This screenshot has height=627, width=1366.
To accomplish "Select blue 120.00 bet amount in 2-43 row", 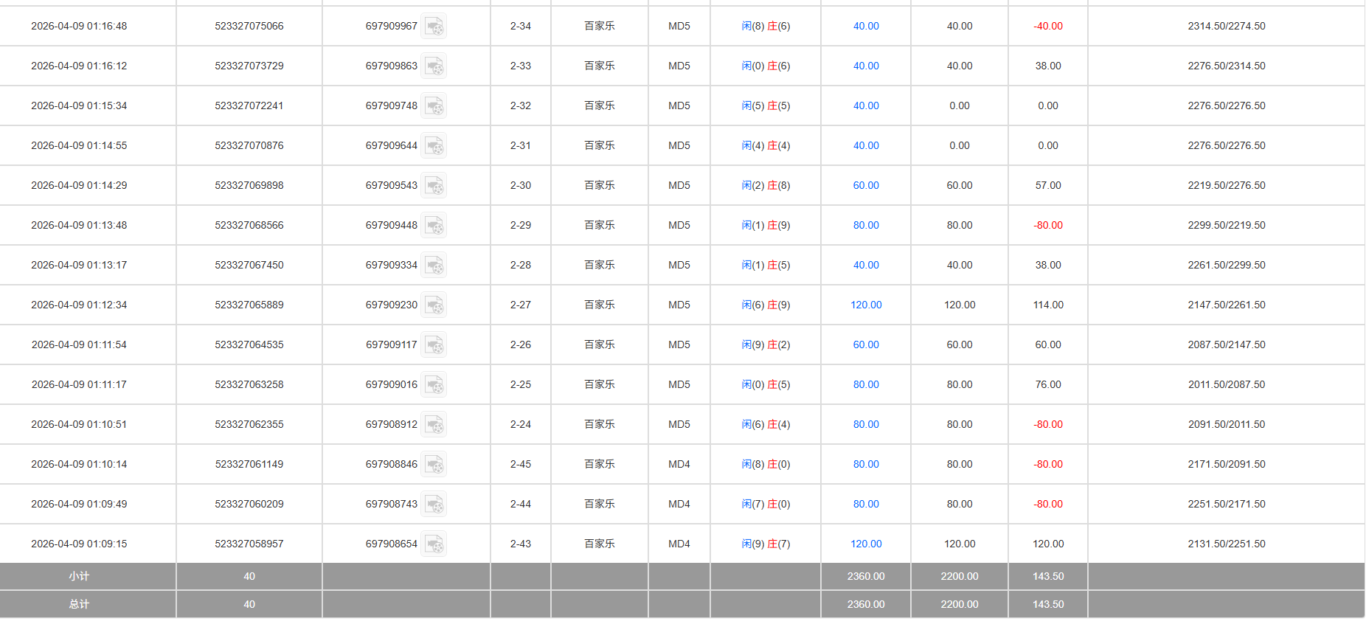I will click(x=865, y=544).
